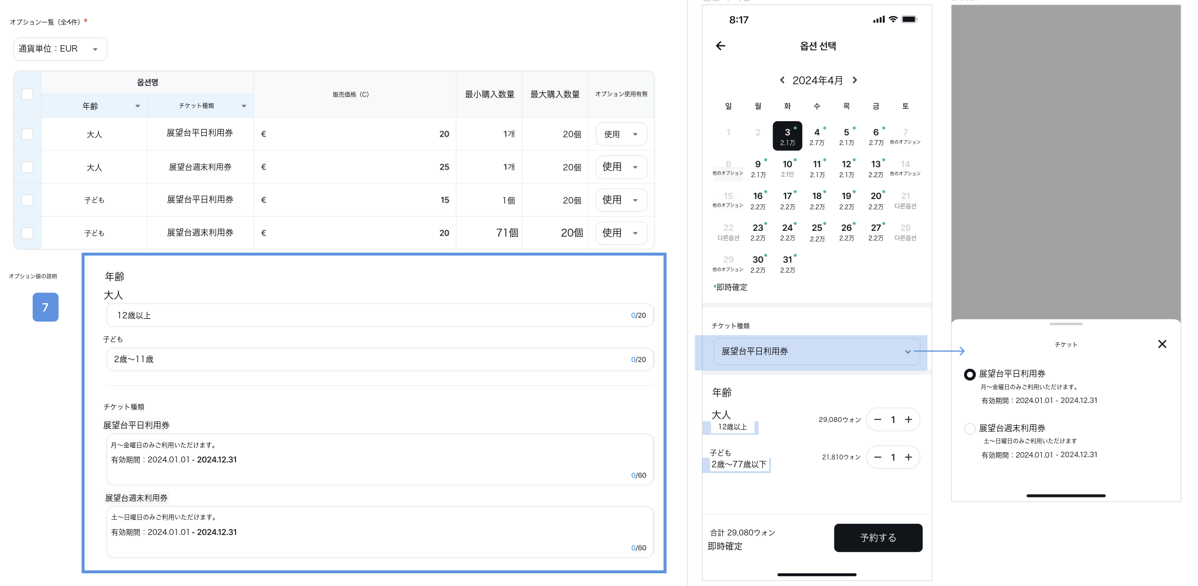
Task: Open the 通貨単位 EUR dropdown
Action: (x=60, y=49)
